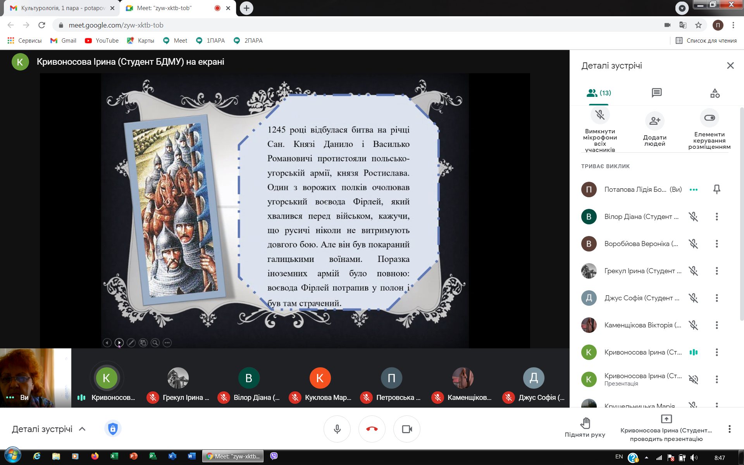Screen dimensions: 744x465
Task: Open more options for Грекул Ірина
Action: pyautogui.click(x=717, y=271)
